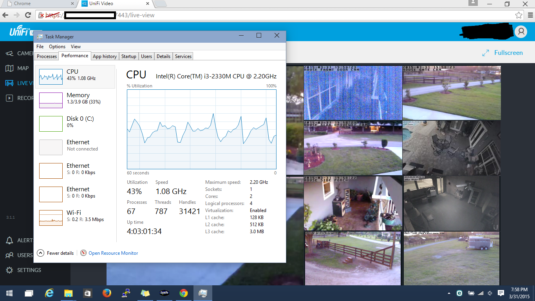Open Alerts with the bell icon

click(x=9, y=240)
